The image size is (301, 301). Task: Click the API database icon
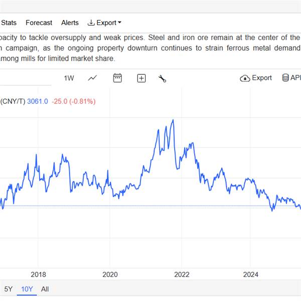click(x=285, y=78)
